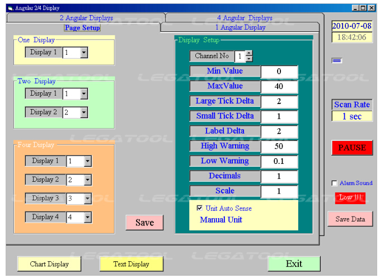Open the Chart Display view

click(x=49, y=264)
